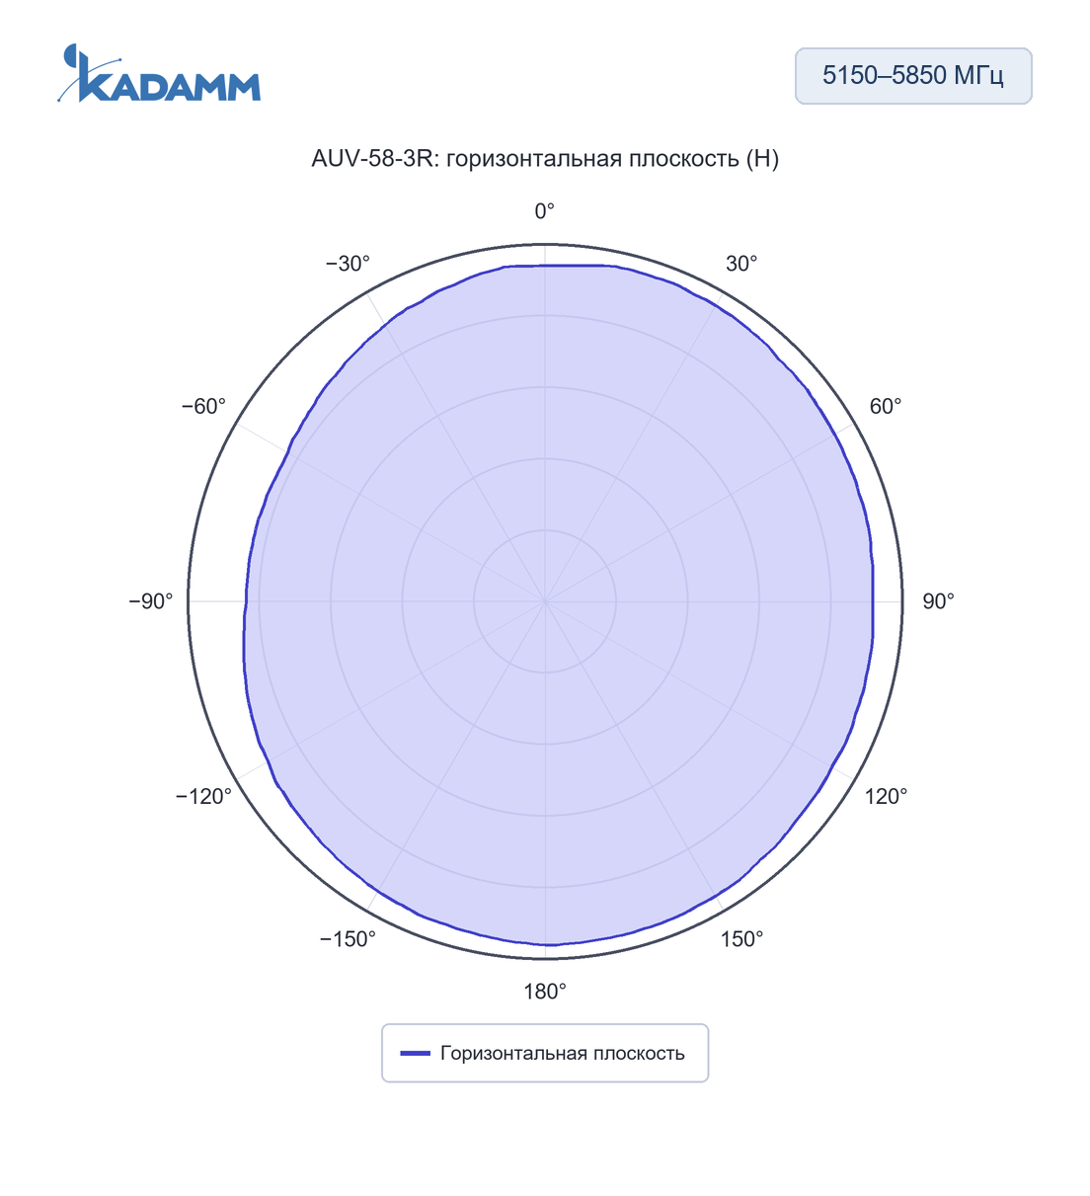Click the center of the polar plot

point(545,601)
